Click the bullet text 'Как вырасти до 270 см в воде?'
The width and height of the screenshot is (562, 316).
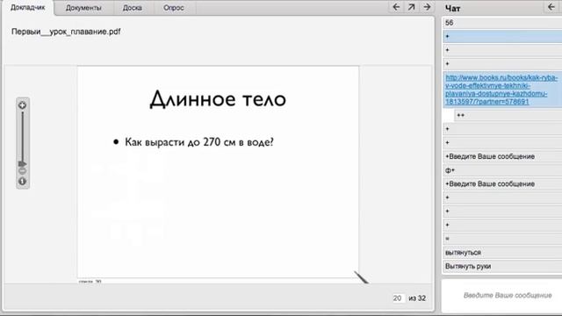[199, 142]
